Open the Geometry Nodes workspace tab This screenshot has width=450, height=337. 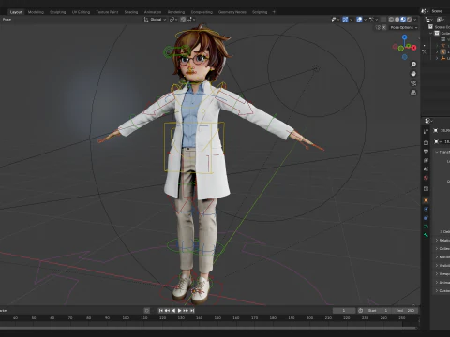coord(232,12)
